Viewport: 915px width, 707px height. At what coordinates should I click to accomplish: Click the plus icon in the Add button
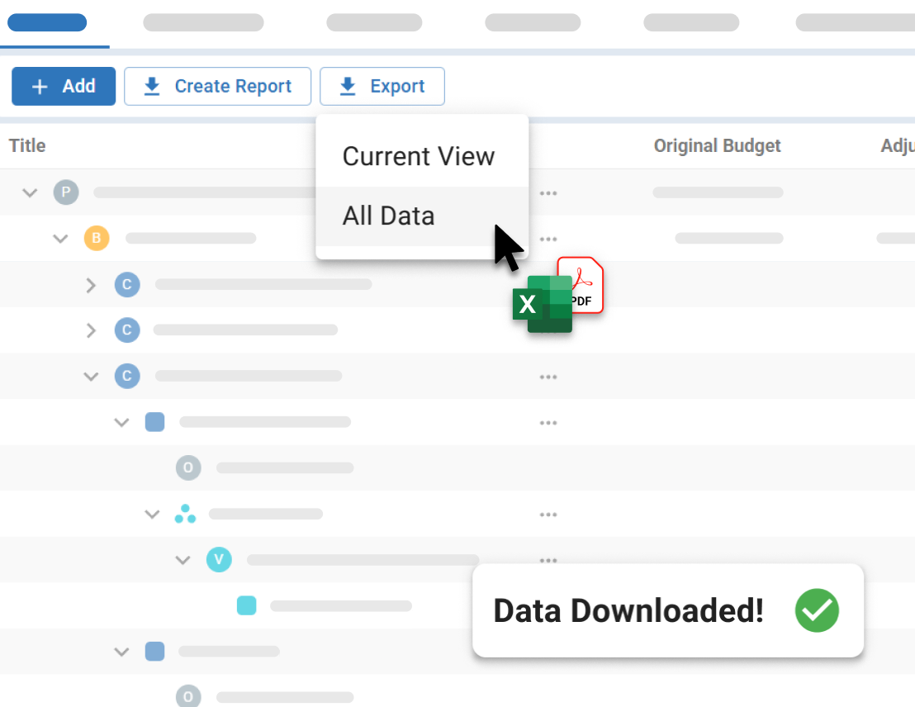click(x=40, y=86)
